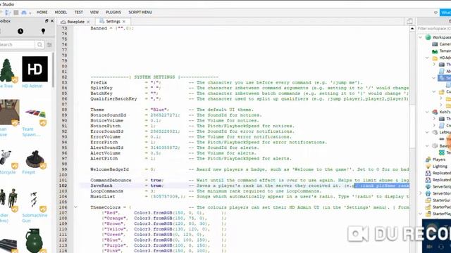Open the Recent tab clock icon in Toolbox

(x=20, y=31)
